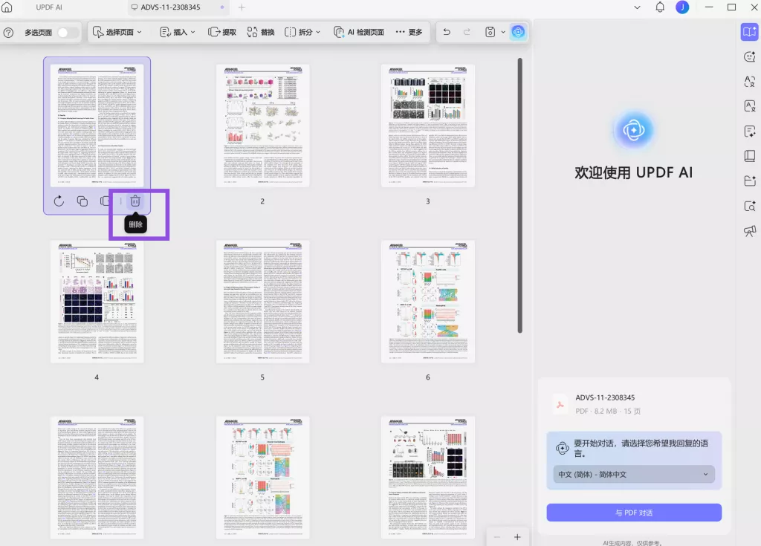Click the help question mark button
Image resolution: width=761 pixels, height=546 pixels.
(8, 32)
